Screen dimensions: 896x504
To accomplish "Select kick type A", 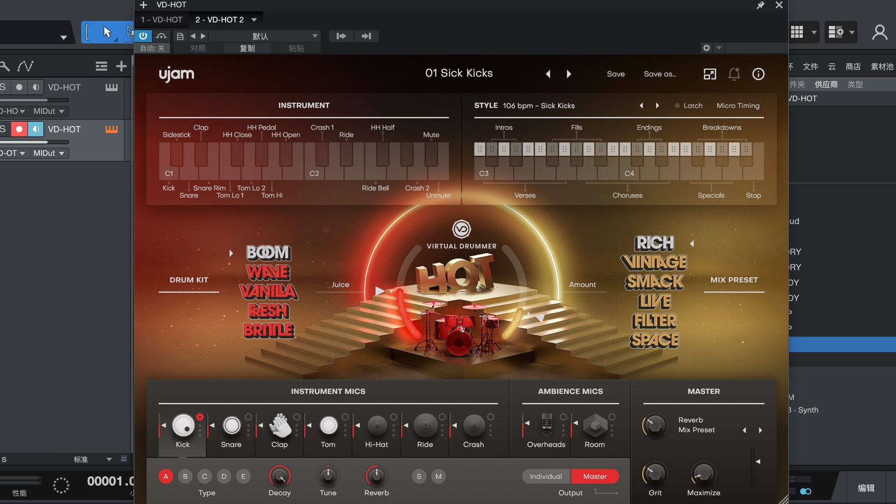I will [x=166, y=476].
